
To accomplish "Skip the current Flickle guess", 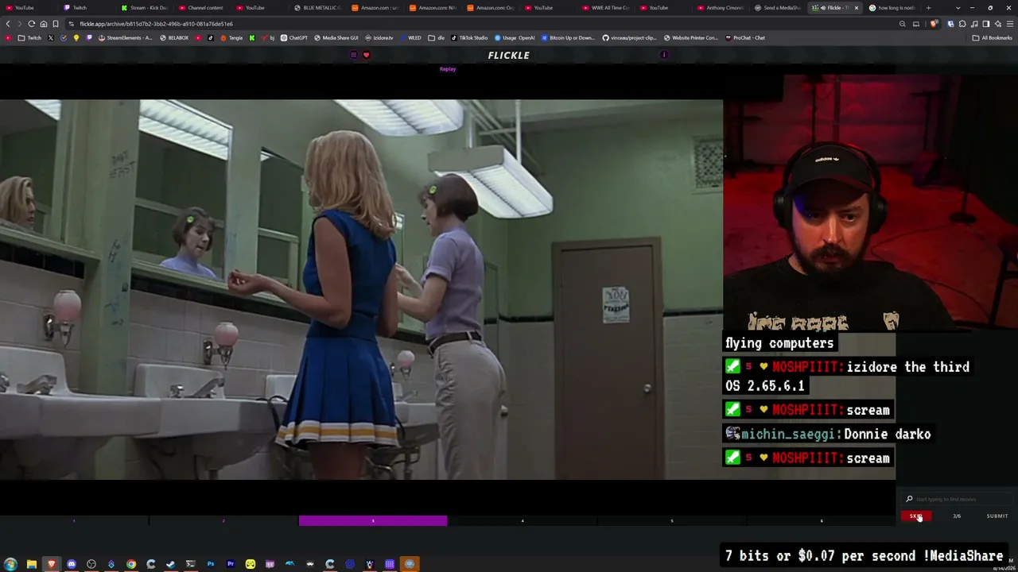I will 915,516.
